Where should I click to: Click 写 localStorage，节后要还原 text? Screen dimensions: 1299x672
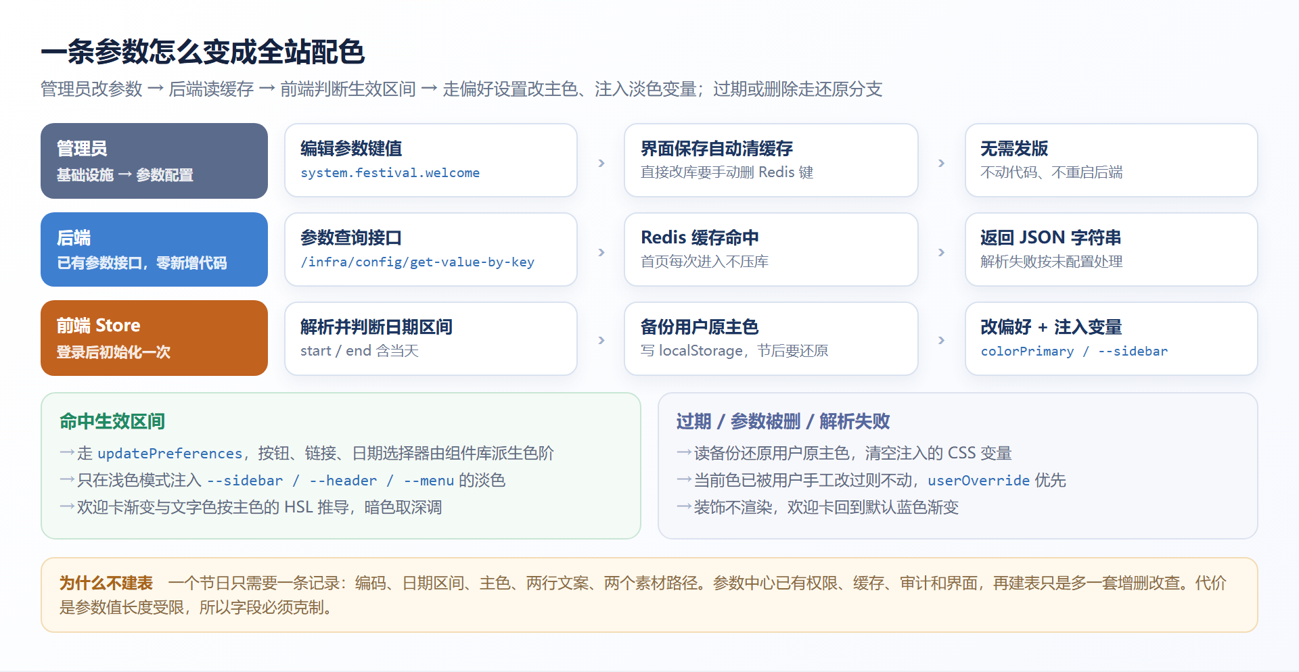(735, 351)
